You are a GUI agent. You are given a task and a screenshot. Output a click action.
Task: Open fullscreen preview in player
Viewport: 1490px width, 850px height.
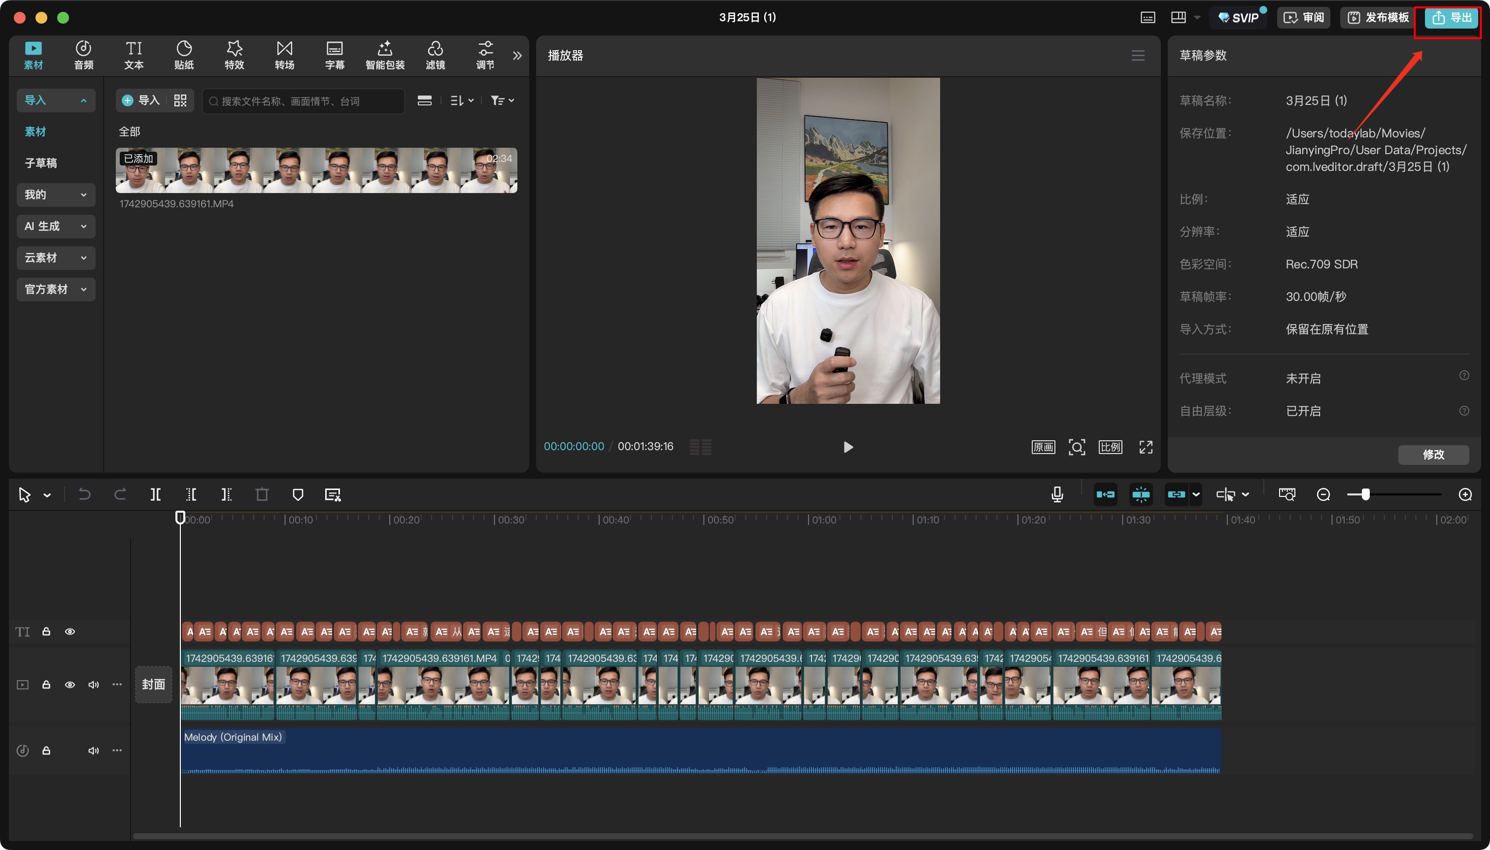point(1146,447)
